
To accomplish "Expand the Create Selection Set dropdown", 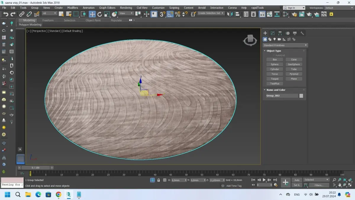I will click(x=222, y=13).
